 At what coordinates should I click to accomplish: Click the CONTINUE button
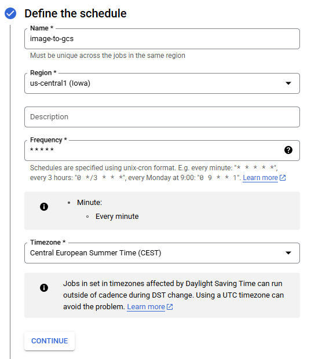point(49,341)
